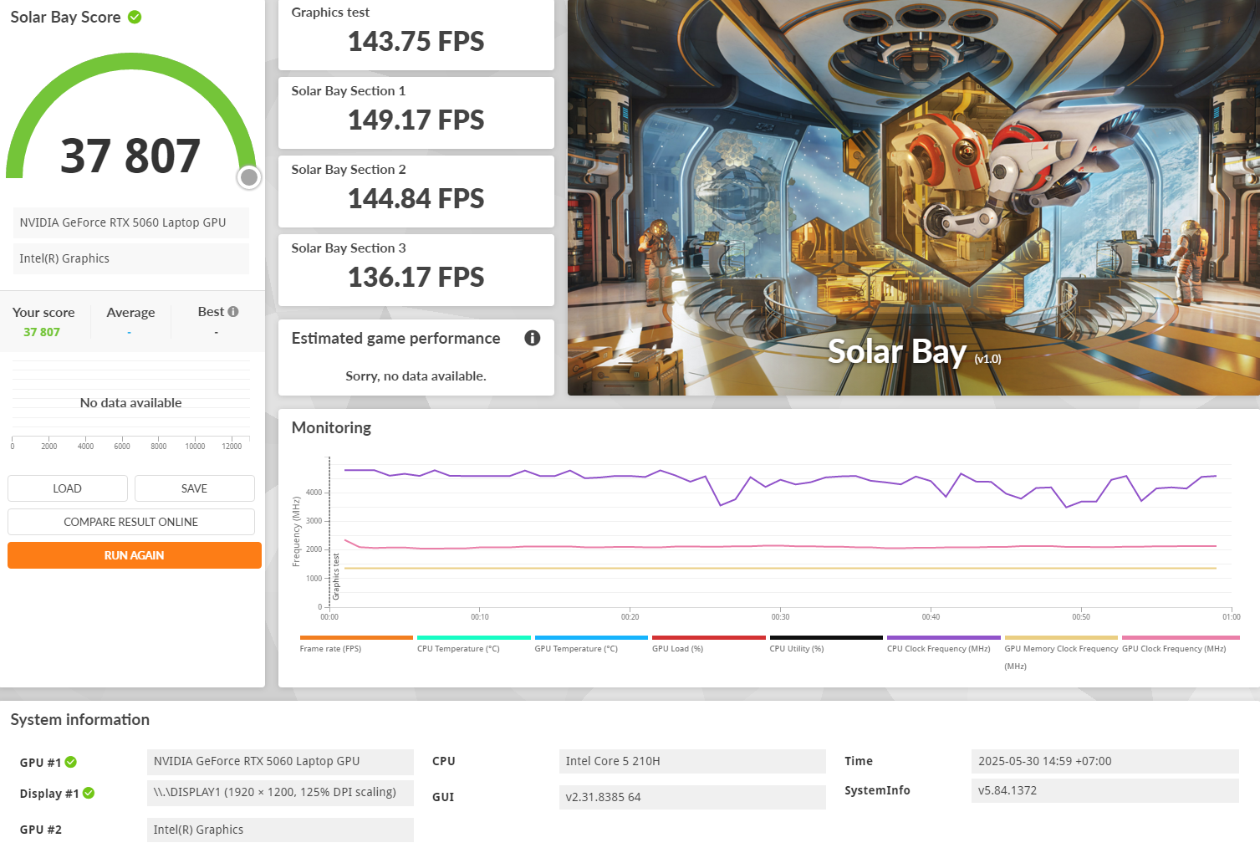
Task: Click the info icon next to Best
Action: [x=233, y=312]
